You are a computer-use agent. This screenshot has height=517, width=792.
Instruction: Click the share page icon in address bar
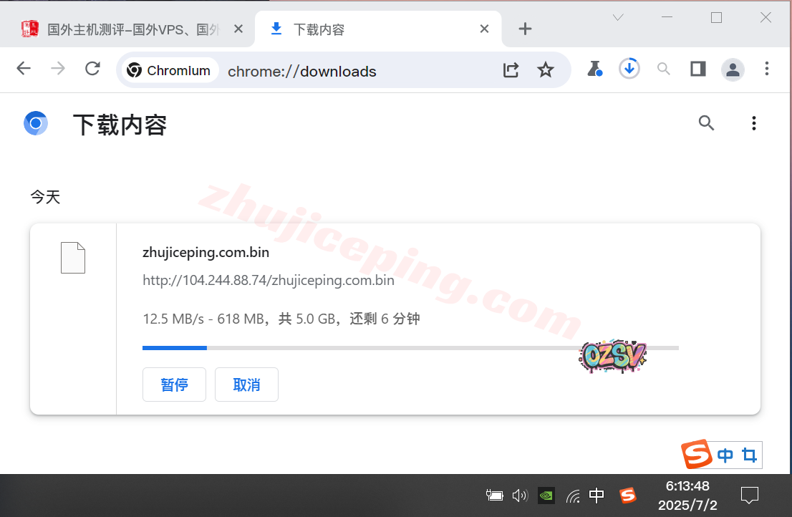pos(511,69)
